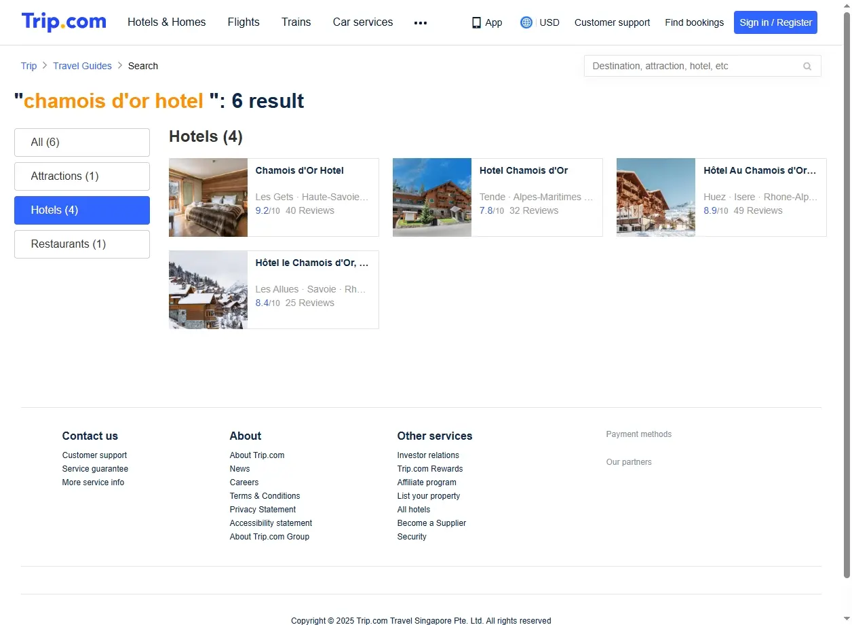Click Les Gets Haute-Savoie location text
Viewport: 852px width, 625px height.
(312, 197)
